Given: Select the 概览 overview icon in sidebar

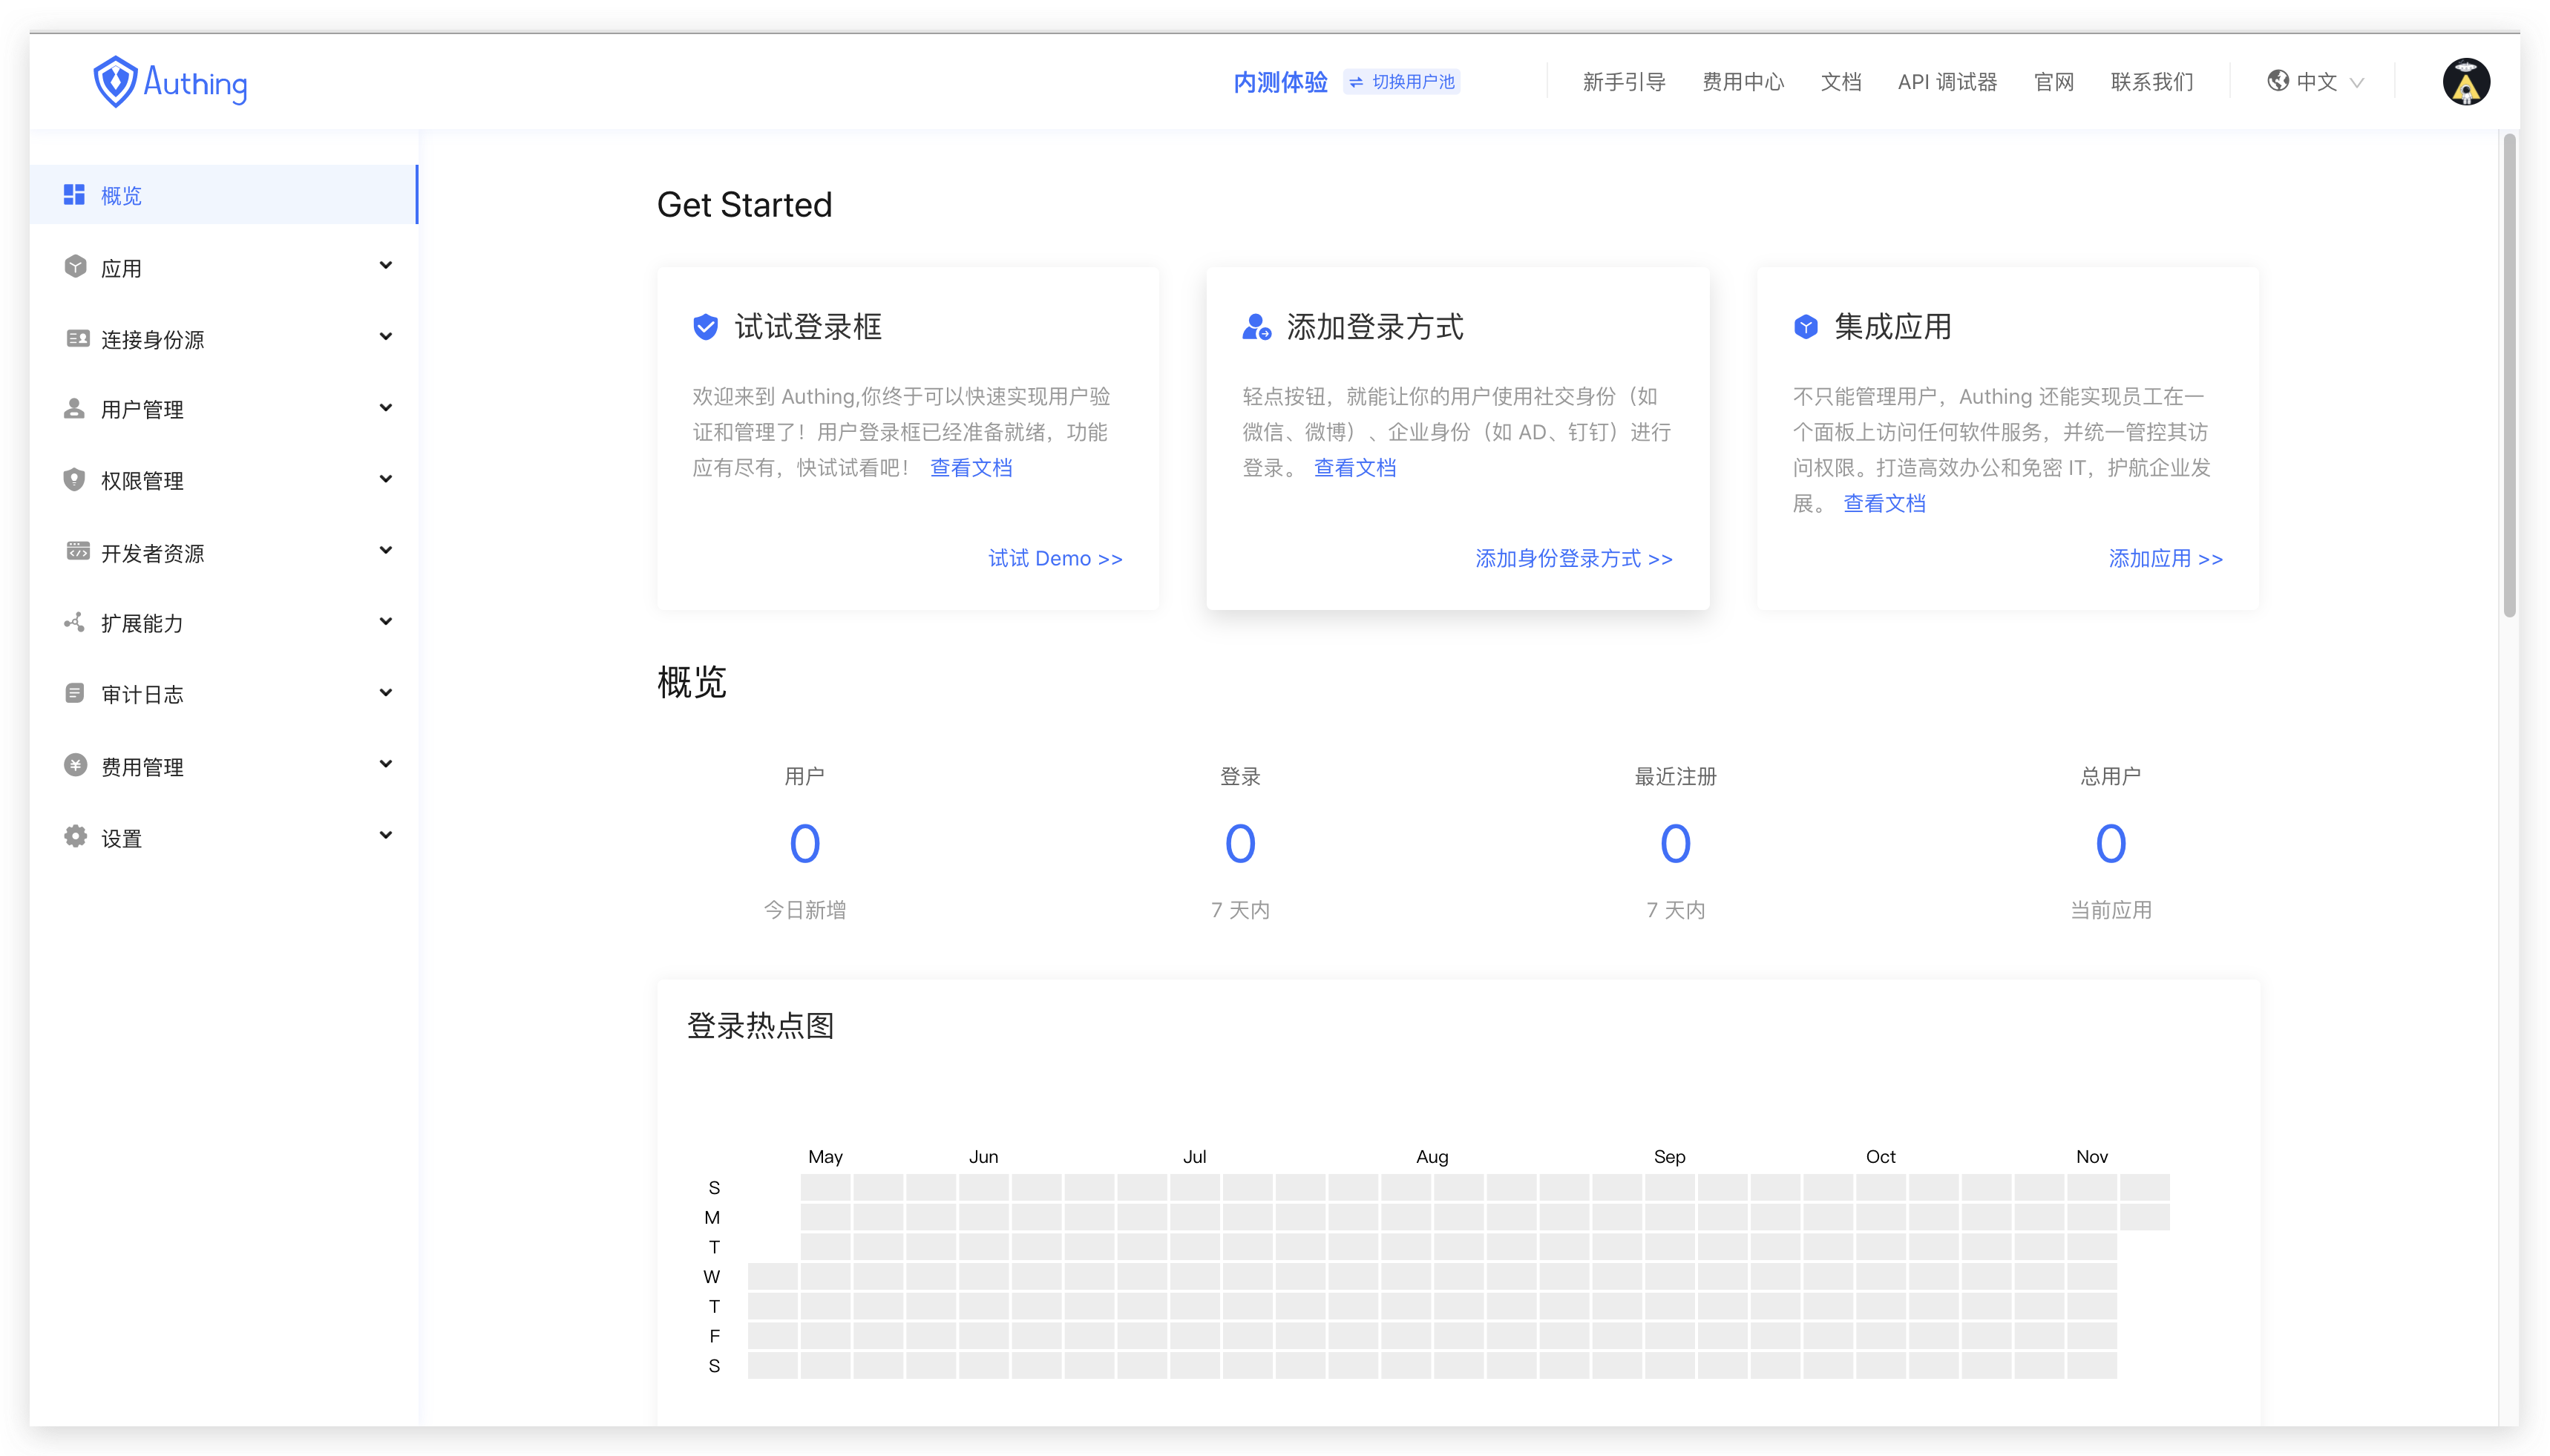Looking at the screenshot, I should (76, 195).
